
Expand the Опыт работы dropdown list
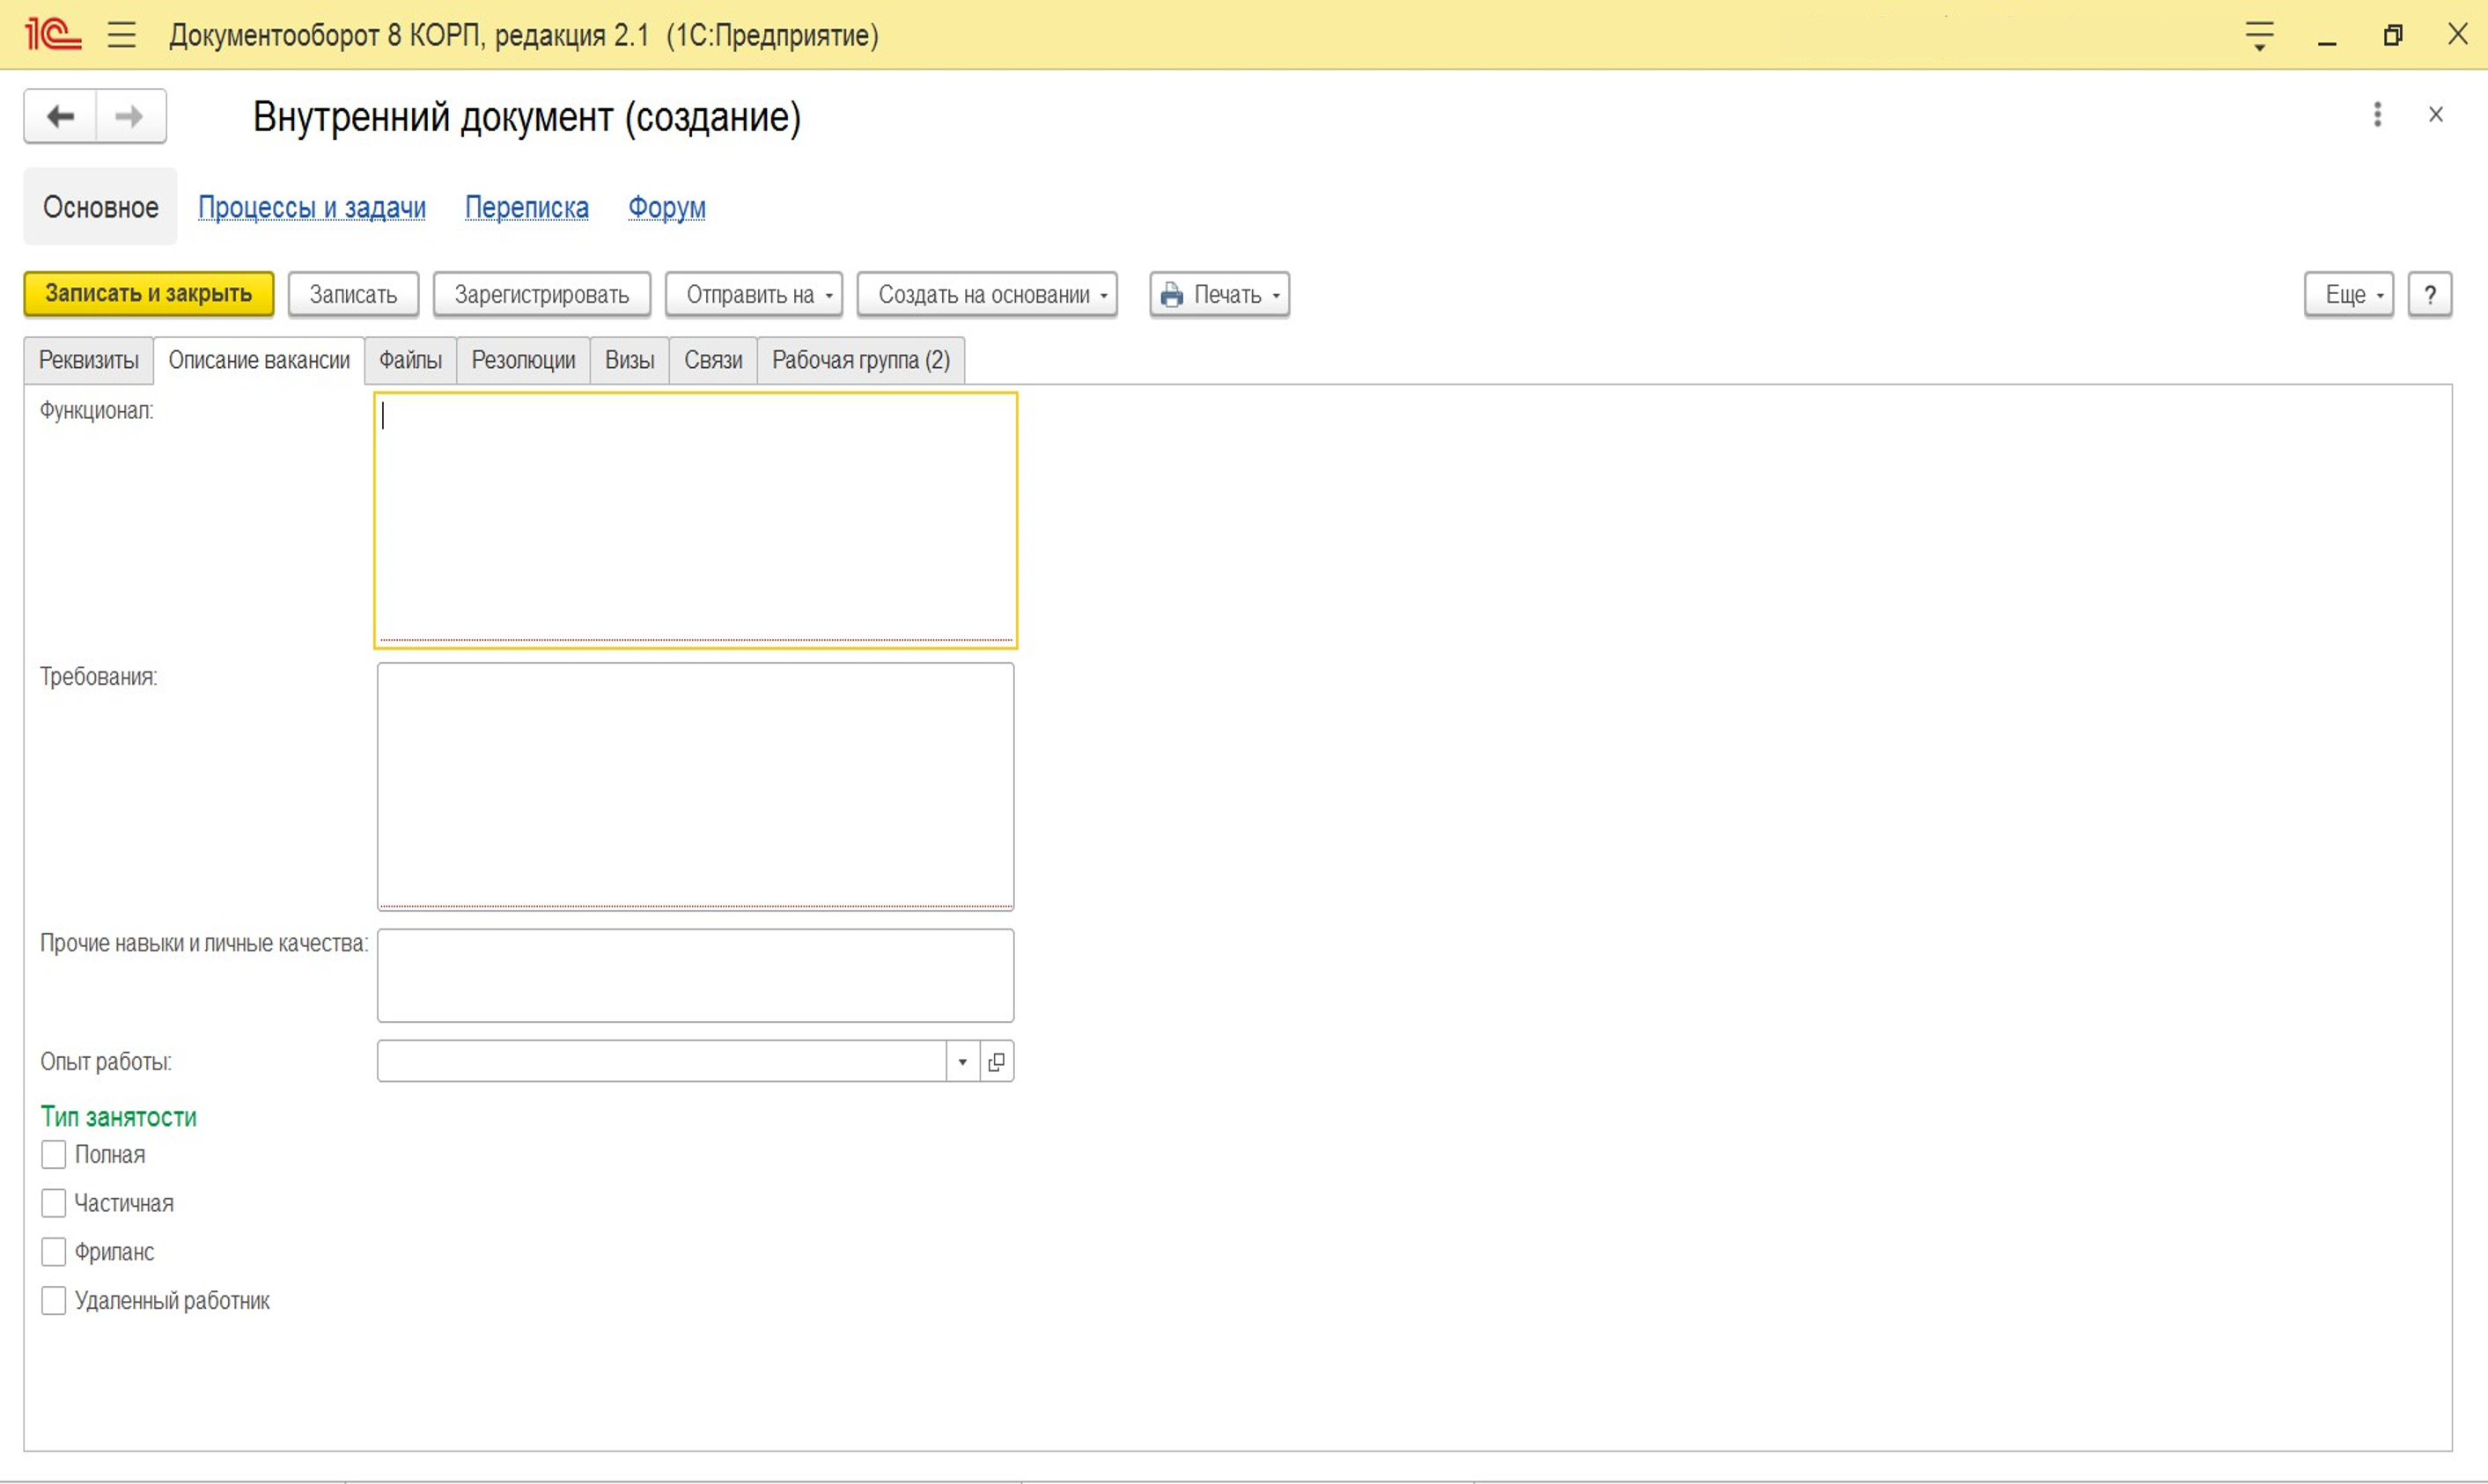pos(962,1061)
